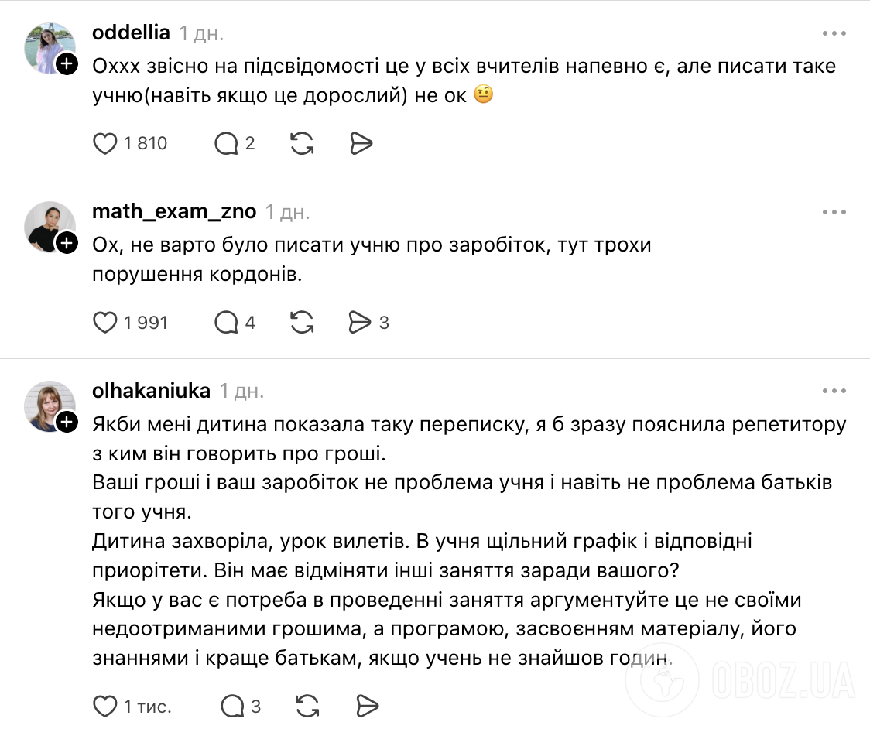Toggle like on olhakaniuka's comment
870x729 pixels.
tap(106, 706)
